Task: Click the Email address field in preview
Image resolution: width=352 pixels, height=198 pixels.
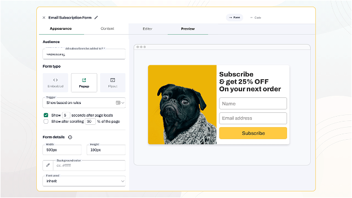Action: click(253, 118)
